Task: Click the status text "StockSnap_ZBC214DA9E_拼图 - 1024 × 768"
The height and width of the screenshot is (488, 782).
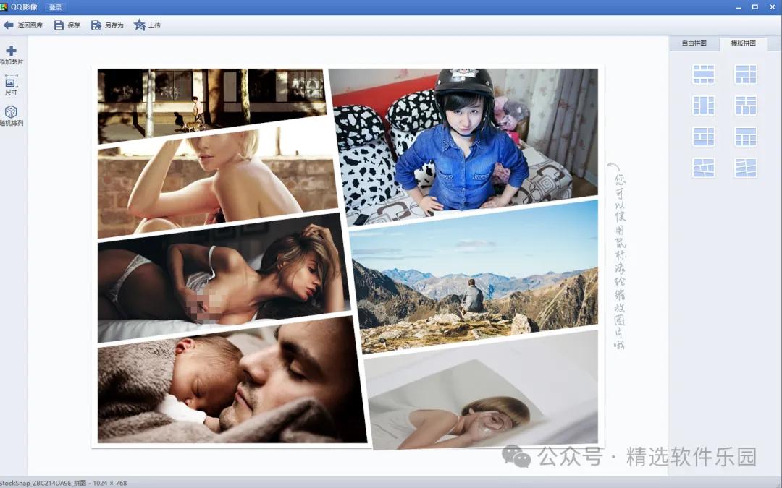Action: click(63, 483)
